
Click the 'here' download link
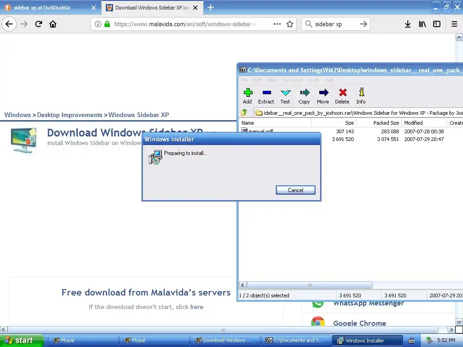coord(197,307)
